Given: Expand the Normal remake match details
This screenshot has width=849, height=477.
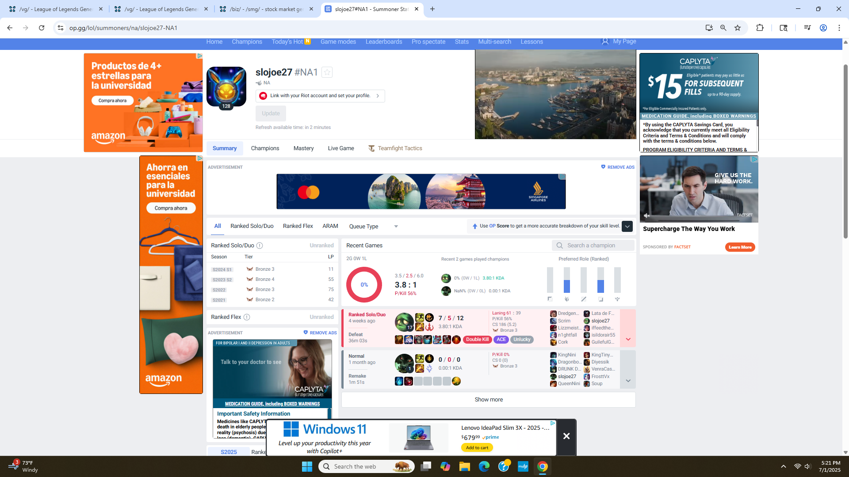Looking at the screenshot, I should coord(628,370).
